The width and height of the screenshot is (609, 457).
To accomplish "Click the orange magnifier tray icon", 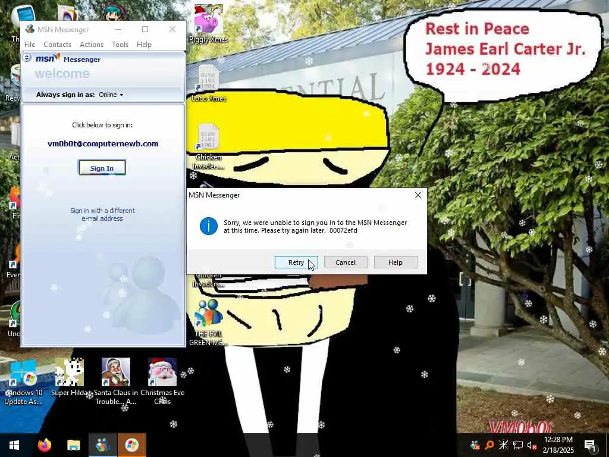I will click(489, 445).
